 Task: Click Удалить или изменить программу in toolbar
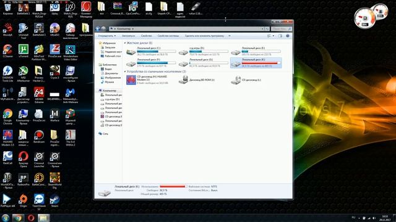[x=204, y=36]
